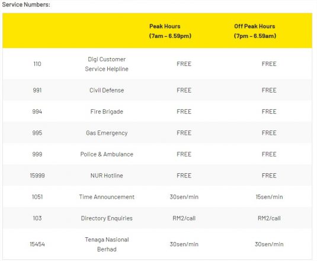Click the NUR Hotline label
Viewport: 317px width, 261px height.
107,176
